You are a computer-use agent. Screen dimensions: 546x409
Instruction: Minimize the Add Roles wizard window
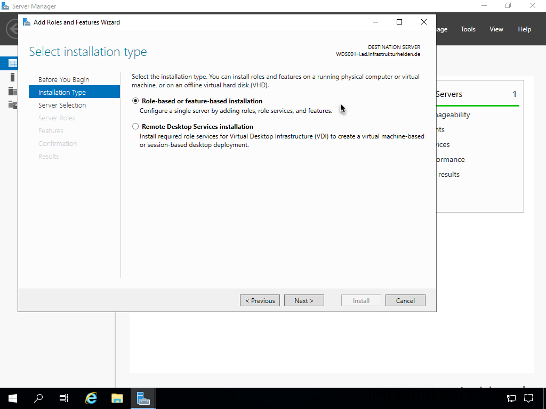(375, 22)
